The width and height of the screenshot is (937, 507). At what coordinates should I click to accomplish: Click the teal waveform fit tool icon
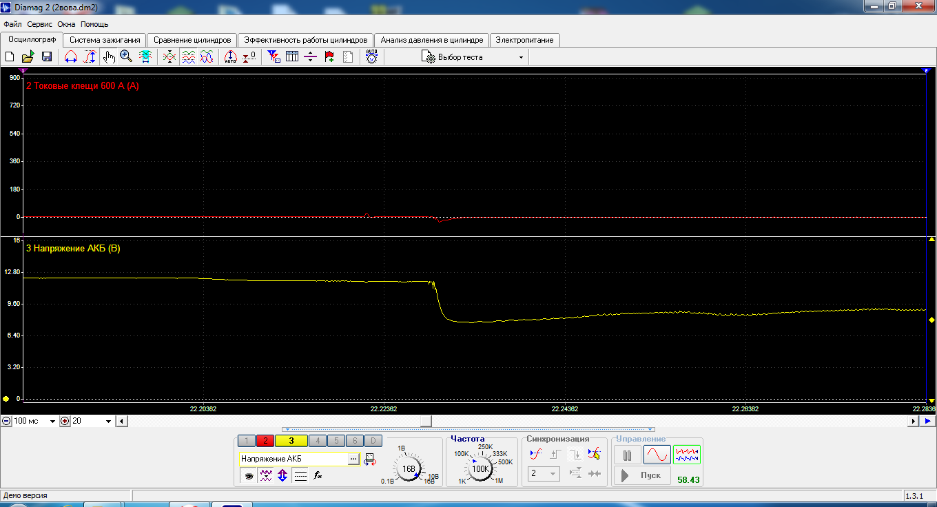click(x=145, y=57)
